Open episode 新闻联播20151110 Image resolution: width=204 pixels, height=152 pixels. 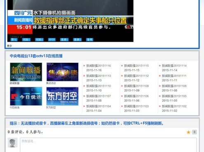pyautogui.click(x=98, y=86)
